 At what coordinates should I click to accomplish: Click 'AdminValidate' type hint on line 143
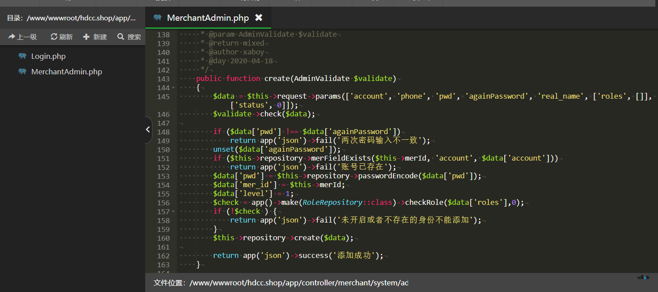click(x=322, y=79)
